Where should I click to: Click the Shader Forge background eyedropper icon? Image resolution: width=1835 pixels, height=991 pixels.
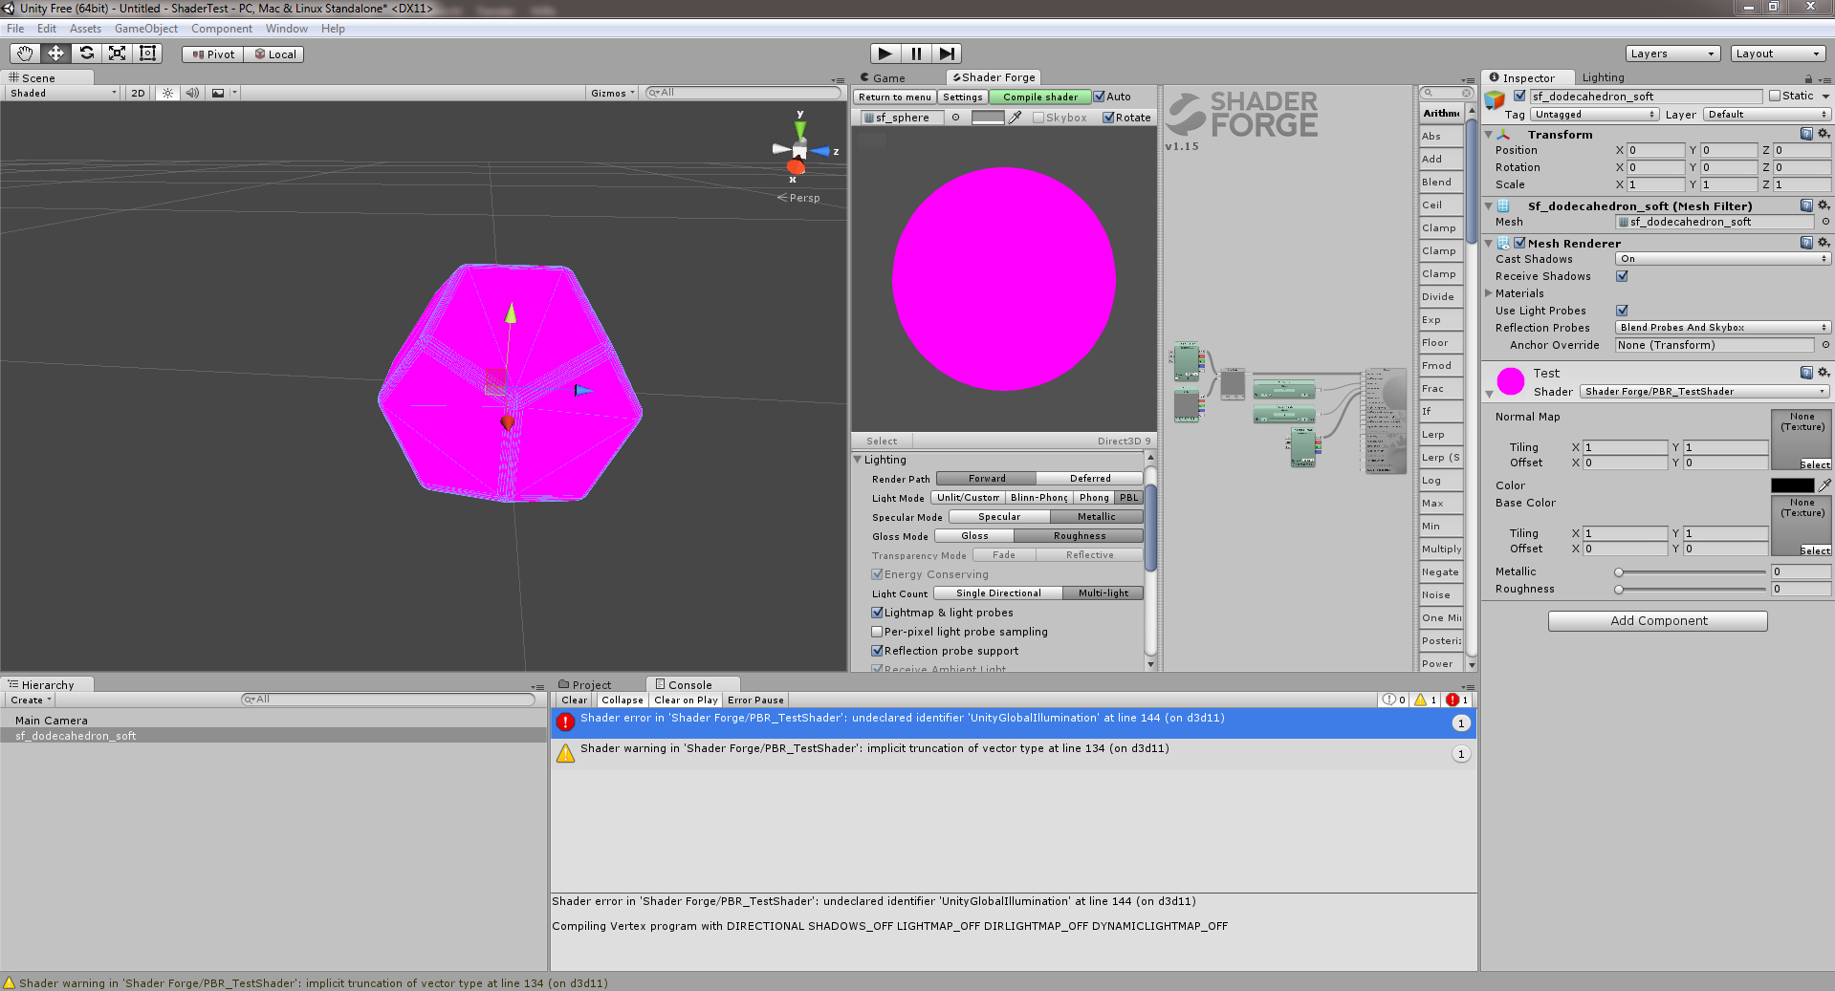[1016, 118]
